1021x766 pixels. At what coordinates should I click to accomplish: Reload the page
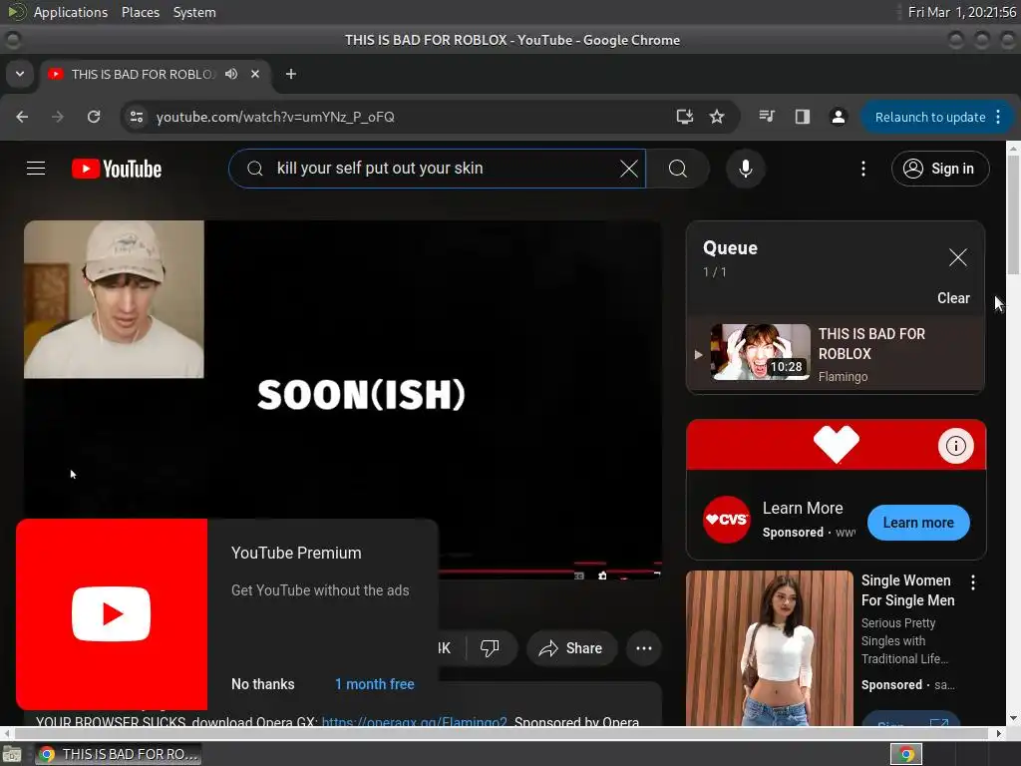94,117
